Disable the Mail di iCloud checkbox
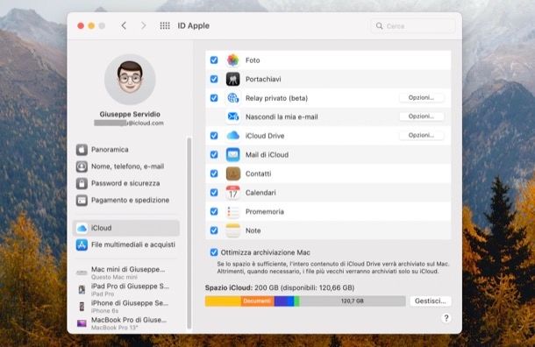Viewport: 535px width, 347px height. tap(214, 155)
